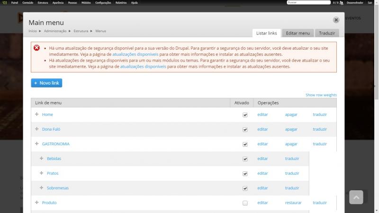
Task: Open the Estrutura admin menu
Action: (x=43, y=3)
